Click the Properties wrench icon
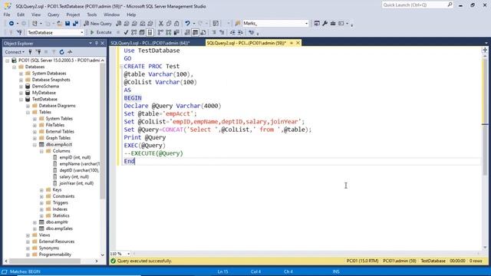 coord(325,24)
